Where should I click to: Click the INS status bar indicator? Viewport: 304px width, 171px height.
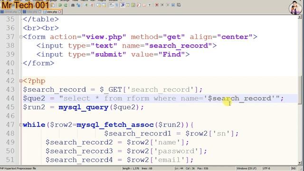click(294, 169)
